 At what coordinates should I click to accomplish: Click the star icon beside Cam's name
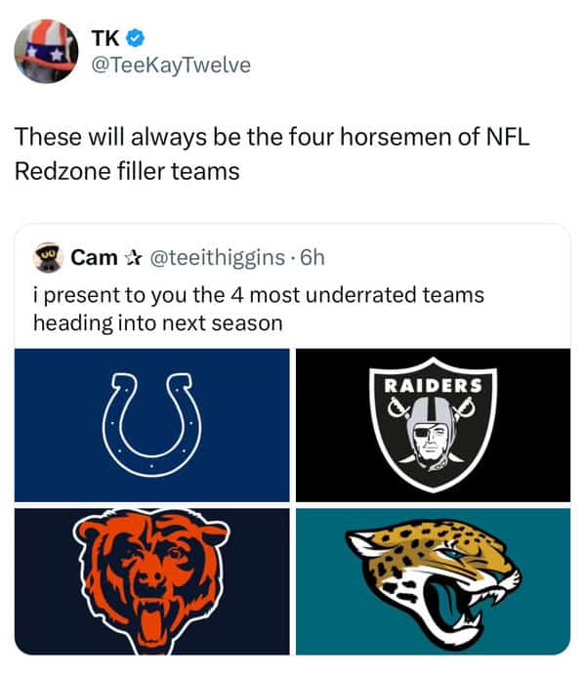coord(134,258)
